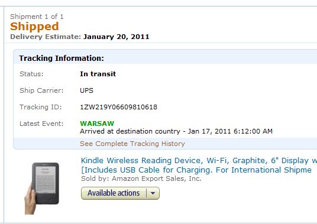
Task: Click the Delivery Estimate label text
Action: [46, 37]
